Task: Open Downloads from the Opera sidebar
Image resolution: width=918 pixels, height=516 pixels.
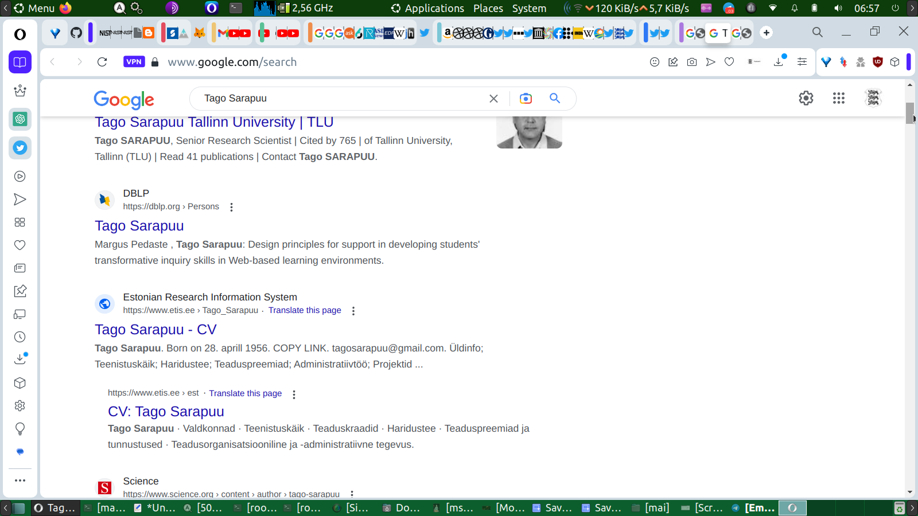Action: (20, 359)
